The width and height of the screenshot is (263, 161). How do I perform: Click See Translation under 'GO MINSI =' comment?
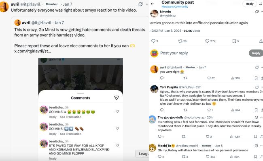click(x=70, y=117)
